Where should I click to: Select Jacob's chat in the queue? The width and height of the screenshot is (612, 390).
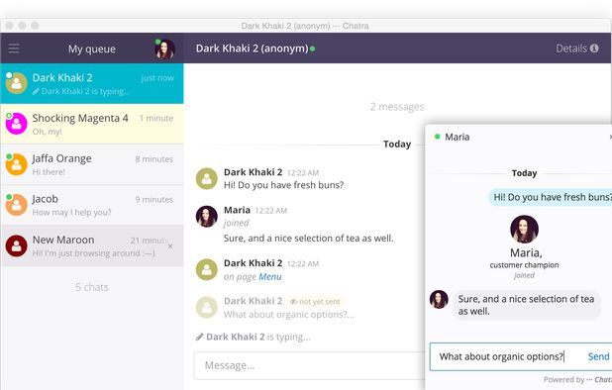92,205
